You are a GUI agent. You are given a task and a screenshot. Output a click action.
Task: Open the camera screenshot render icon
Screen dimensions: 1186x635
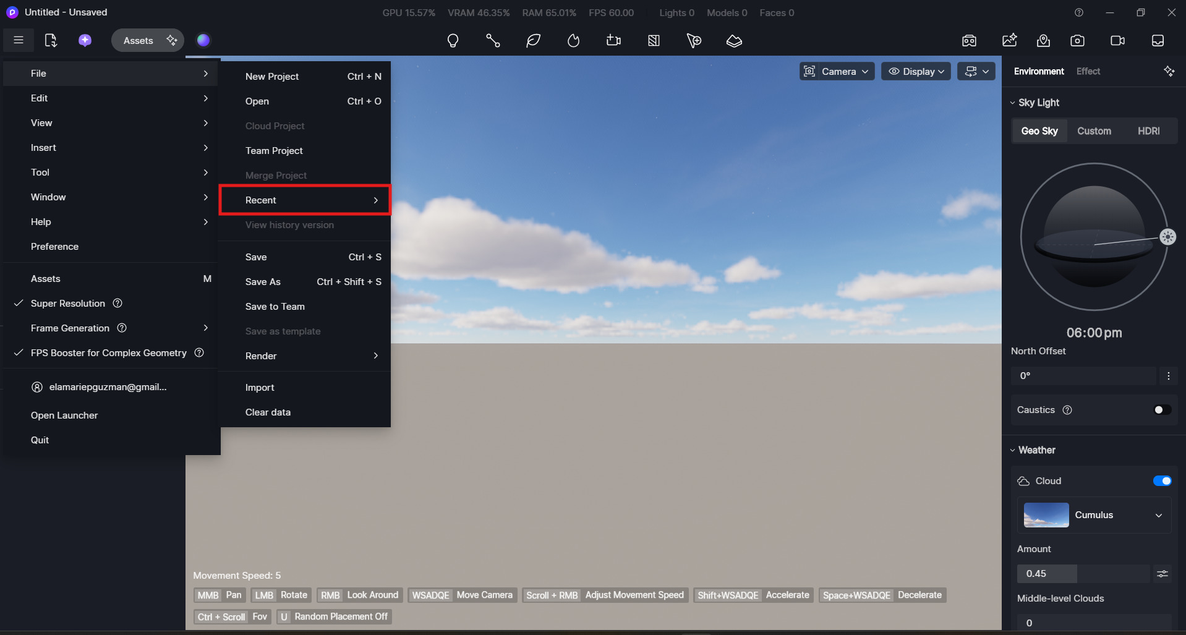(1077, 41)
